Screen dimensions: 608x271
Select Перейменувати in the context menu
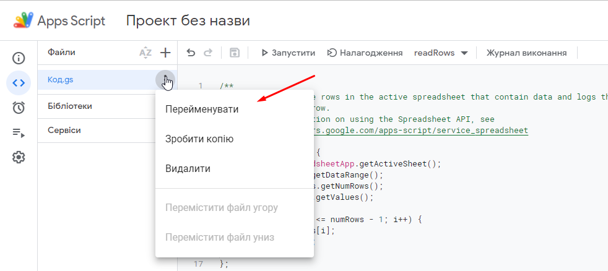tap(202, 109)
